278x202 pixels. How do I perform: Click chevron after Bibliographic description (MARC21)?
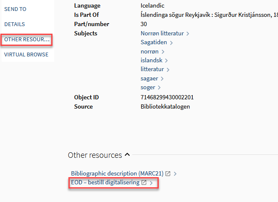175,173
